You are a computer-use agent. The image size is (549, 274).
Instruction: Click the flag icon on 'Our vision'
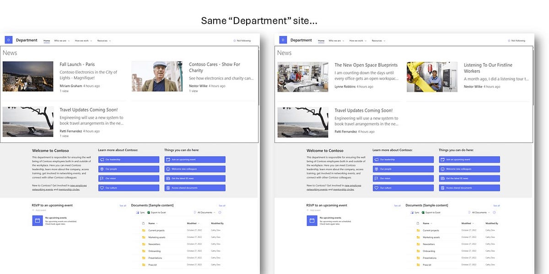pos(102,178)
